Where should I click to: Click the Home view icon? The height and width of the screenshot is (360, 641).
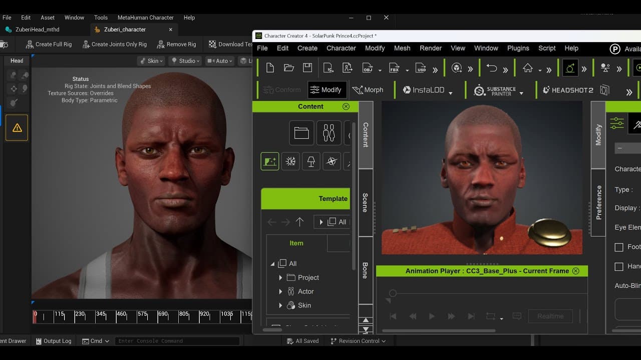528,68
